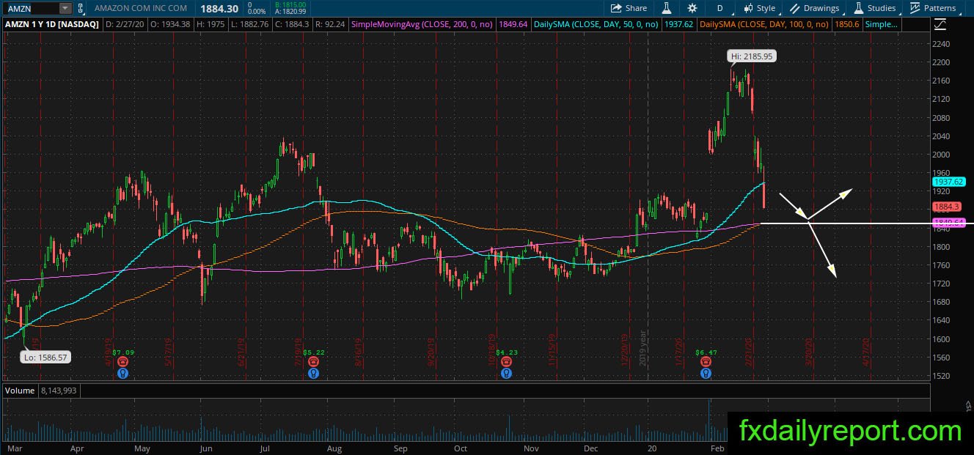This screenshot has width=974, height=455.
Task: Click the blue lightbulb icon under $7.09
Action: coord(123,373)
